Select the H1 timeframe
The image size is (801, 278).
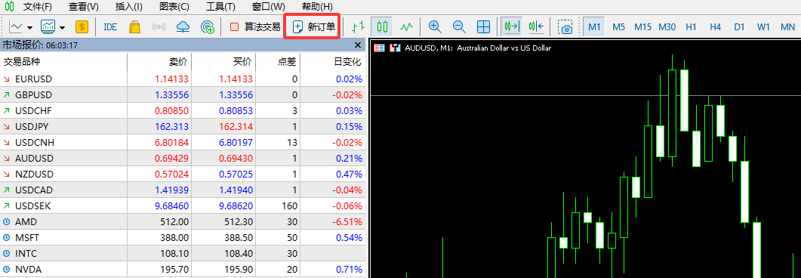[x=692, y=26]
